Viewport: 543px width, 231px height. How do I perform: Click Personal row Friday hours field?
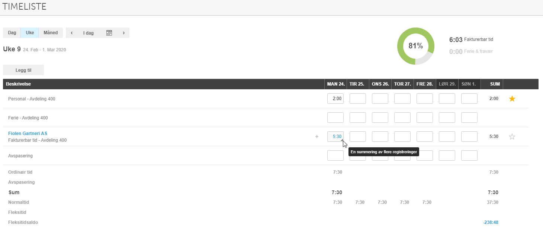[425, 99]
